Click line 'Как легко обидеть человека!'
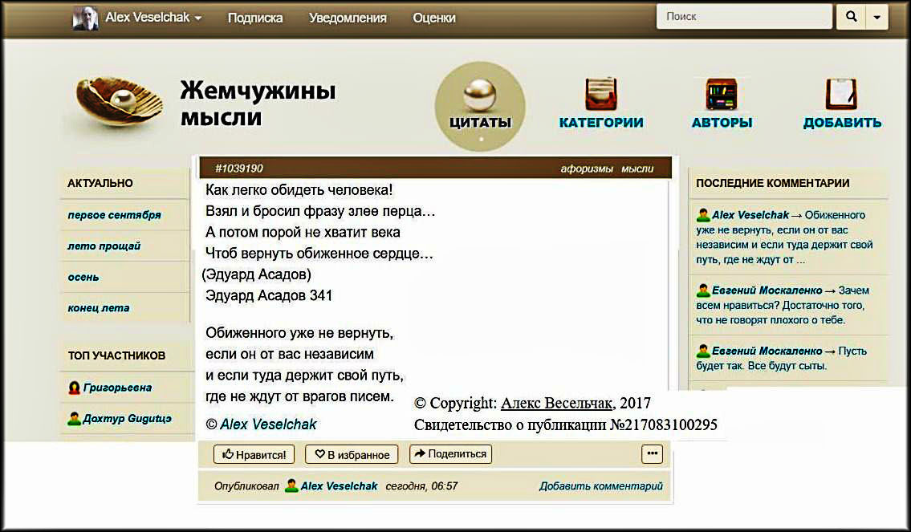Viewport: 911px width, 532px height. click(x=299, y=190)
